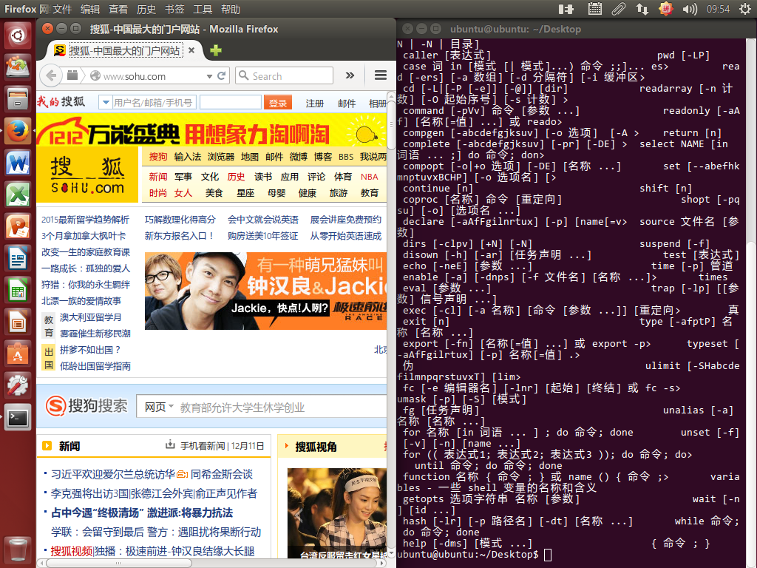This screenshot has width=757, height=568.
Task: Open the 钟汉良 & Jackie banner image
Action: [x=266, y=291]
